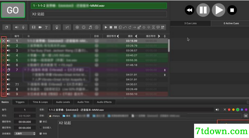Screen dimensions: 249x138
Task: Open the Audio Effects tab
Action: 104,102
